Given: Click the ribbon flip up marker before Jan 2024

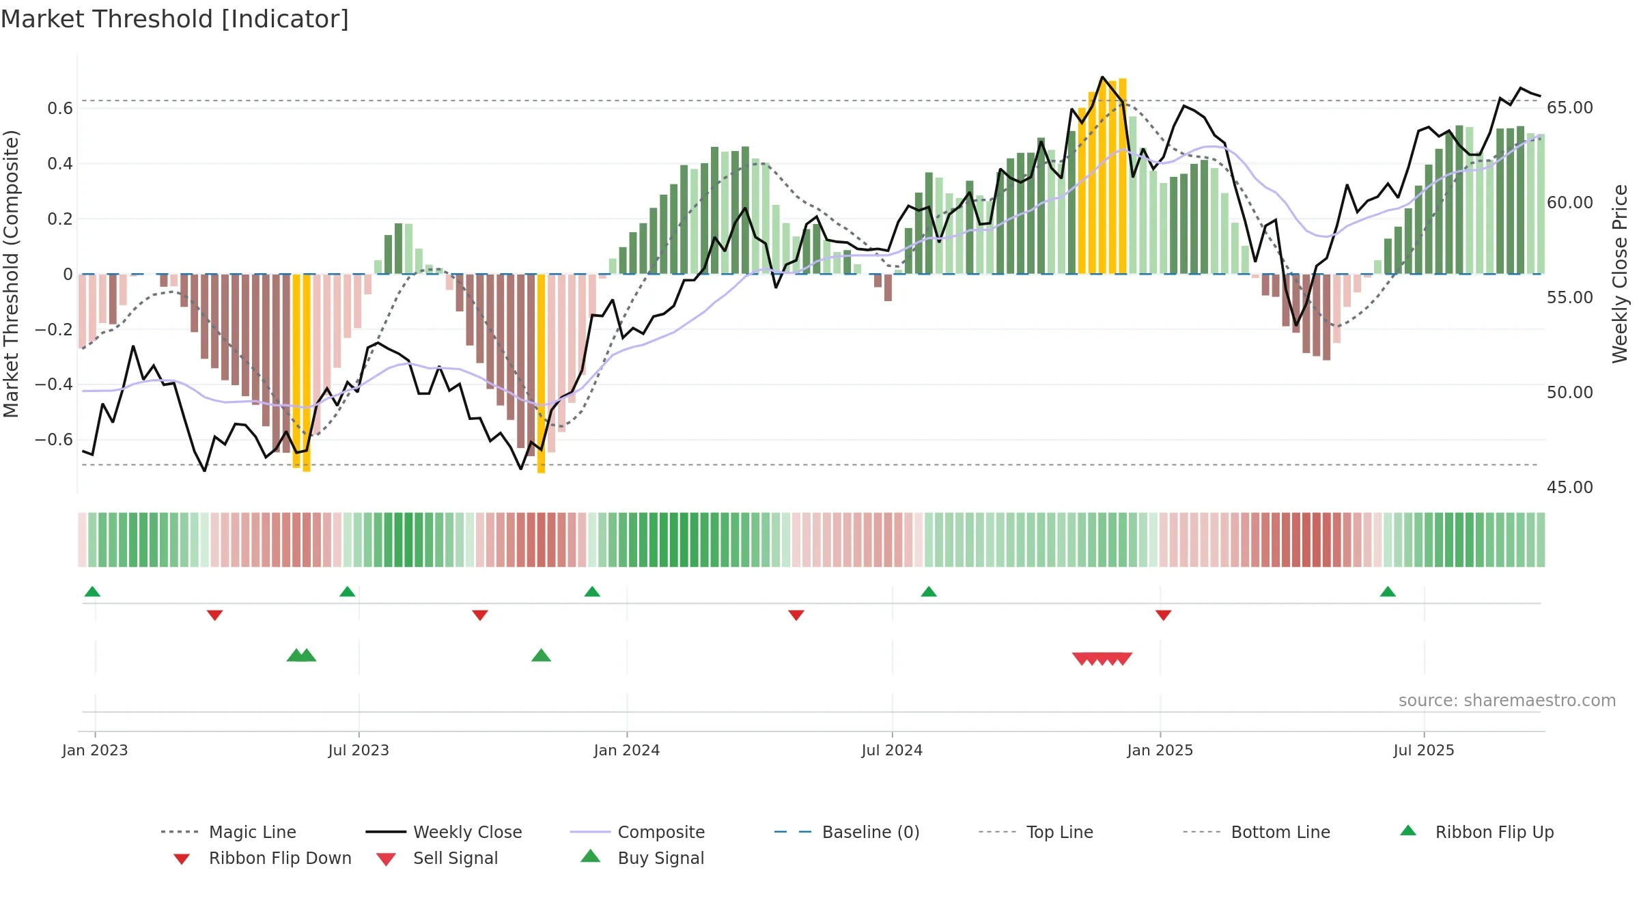Looking at the screenshot, I should point(592,591).
